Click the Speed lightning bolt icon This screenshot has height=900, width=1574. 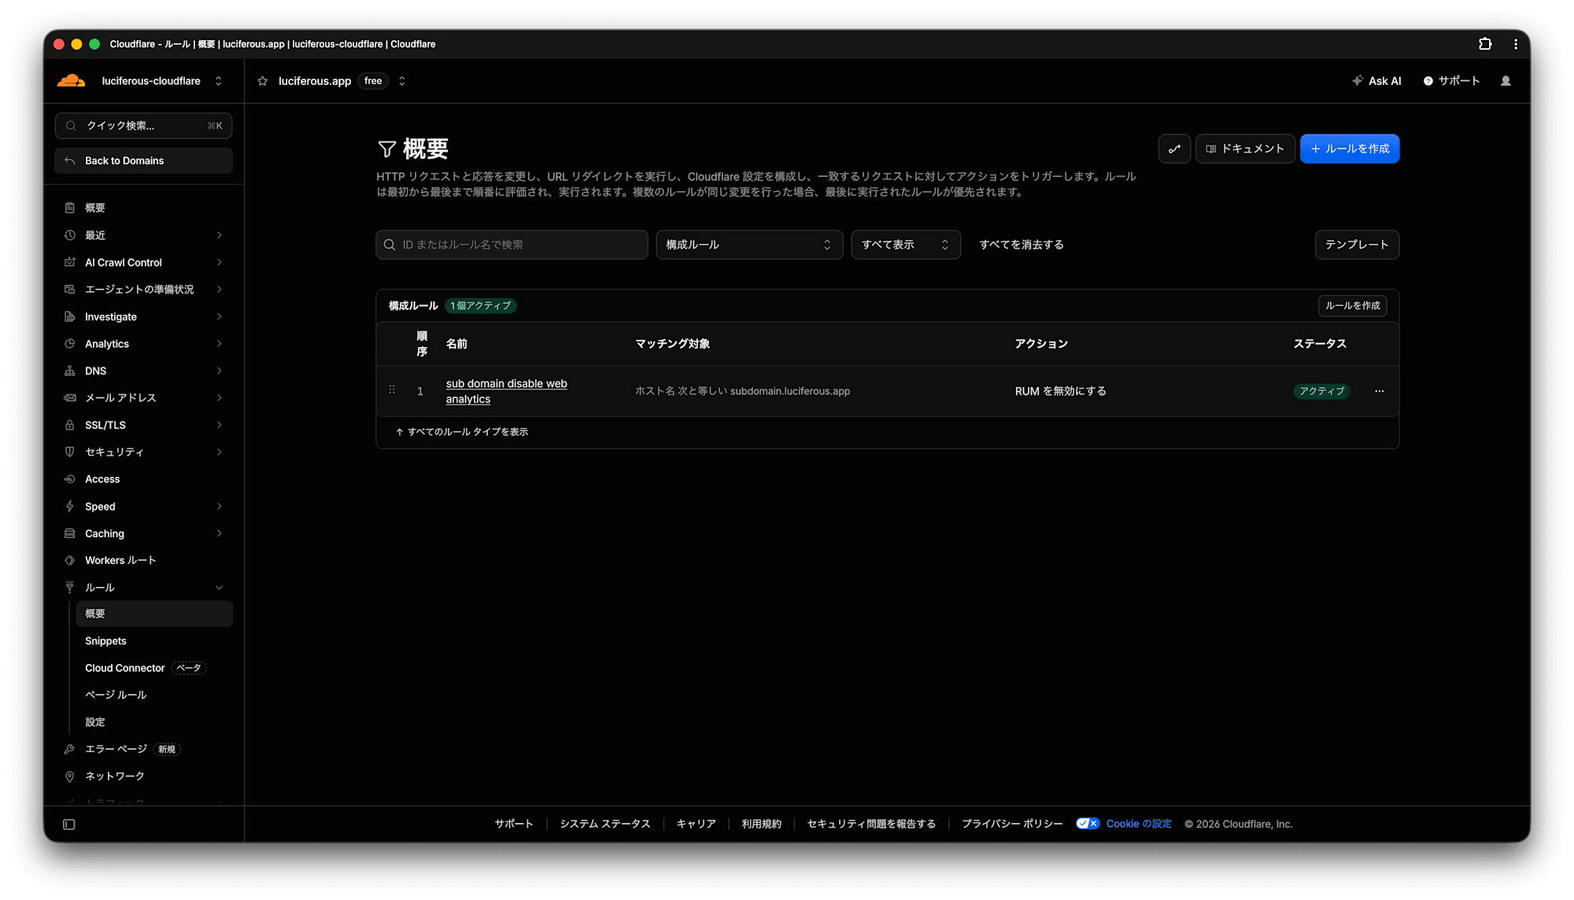click(70, 507)
